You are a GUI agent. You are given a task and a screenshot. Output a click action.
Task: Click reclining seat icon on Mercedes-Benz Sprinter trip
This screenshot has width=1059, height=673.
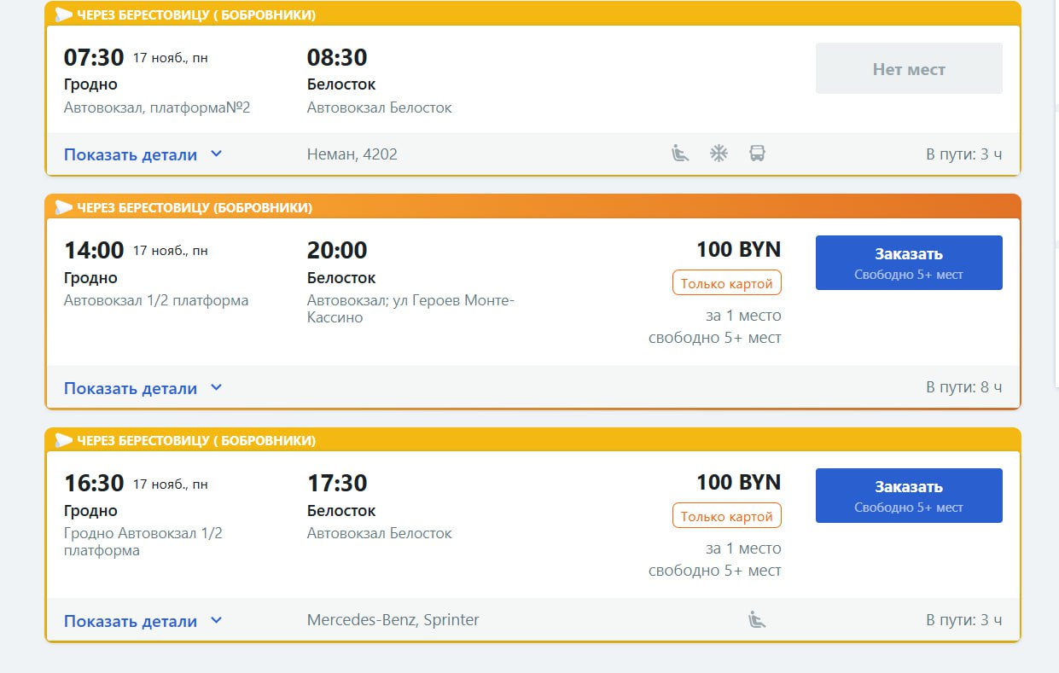click(x=756, y=620)
